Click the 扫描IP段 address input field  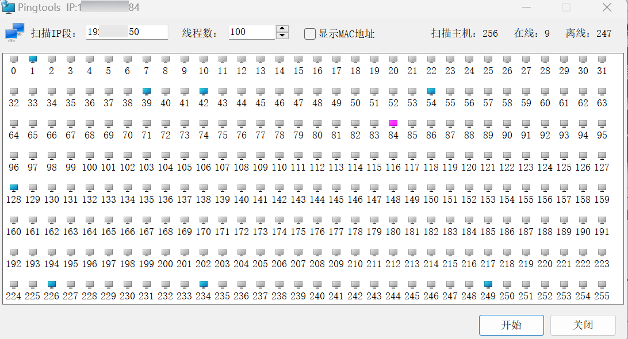pos(127,33)
